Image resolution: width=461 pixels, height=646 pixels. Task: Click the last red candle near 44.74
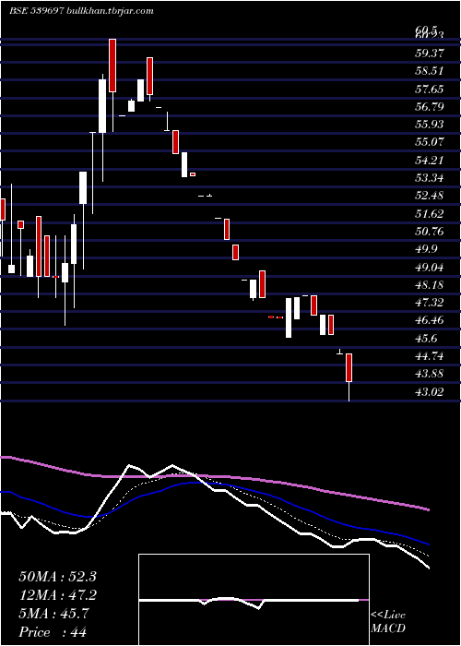tap(349, 367)
